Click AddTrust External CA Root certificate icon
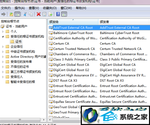Screen dimensions: 150x125 (x=51, y=28)
